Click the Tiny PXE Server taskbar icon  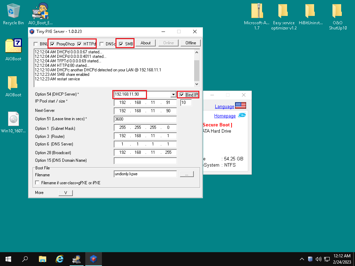(94, 259)
